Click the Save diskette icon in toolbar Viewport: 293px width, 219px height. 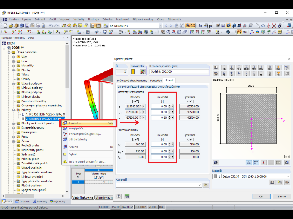(27, 26)
